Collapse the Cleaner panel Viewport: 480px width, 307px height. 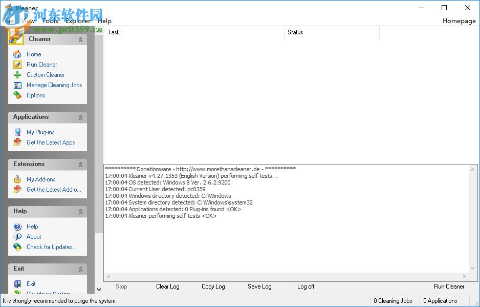(81, 38)
